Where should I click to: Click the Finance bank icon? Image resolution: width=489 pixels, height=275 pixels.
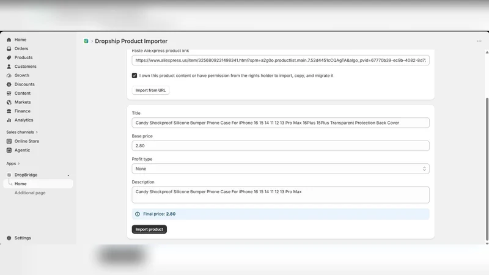[x=9, y=111]
